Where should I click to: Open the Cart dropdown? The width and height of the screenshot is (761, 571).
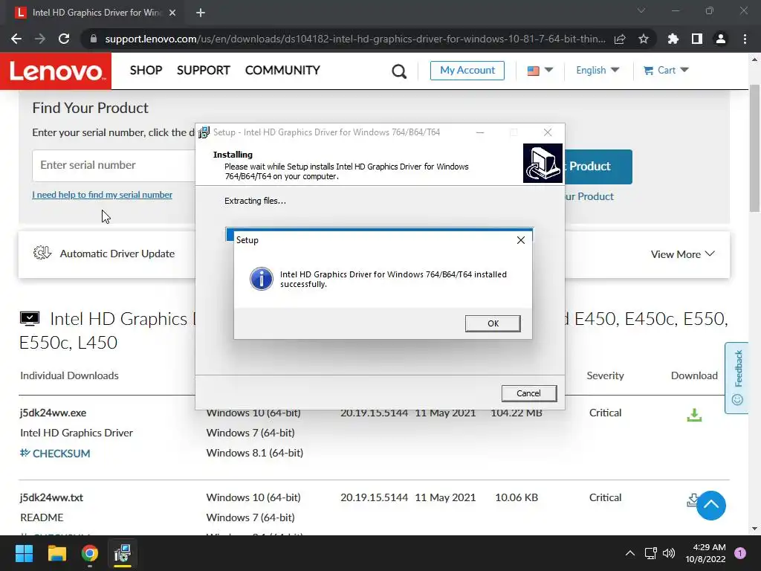(666, 71)
